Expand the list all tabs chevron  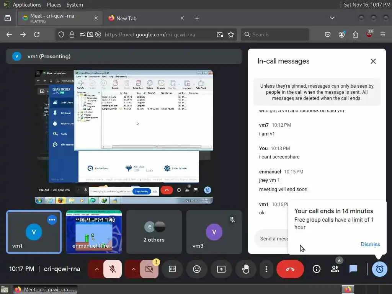pos(332,18)
